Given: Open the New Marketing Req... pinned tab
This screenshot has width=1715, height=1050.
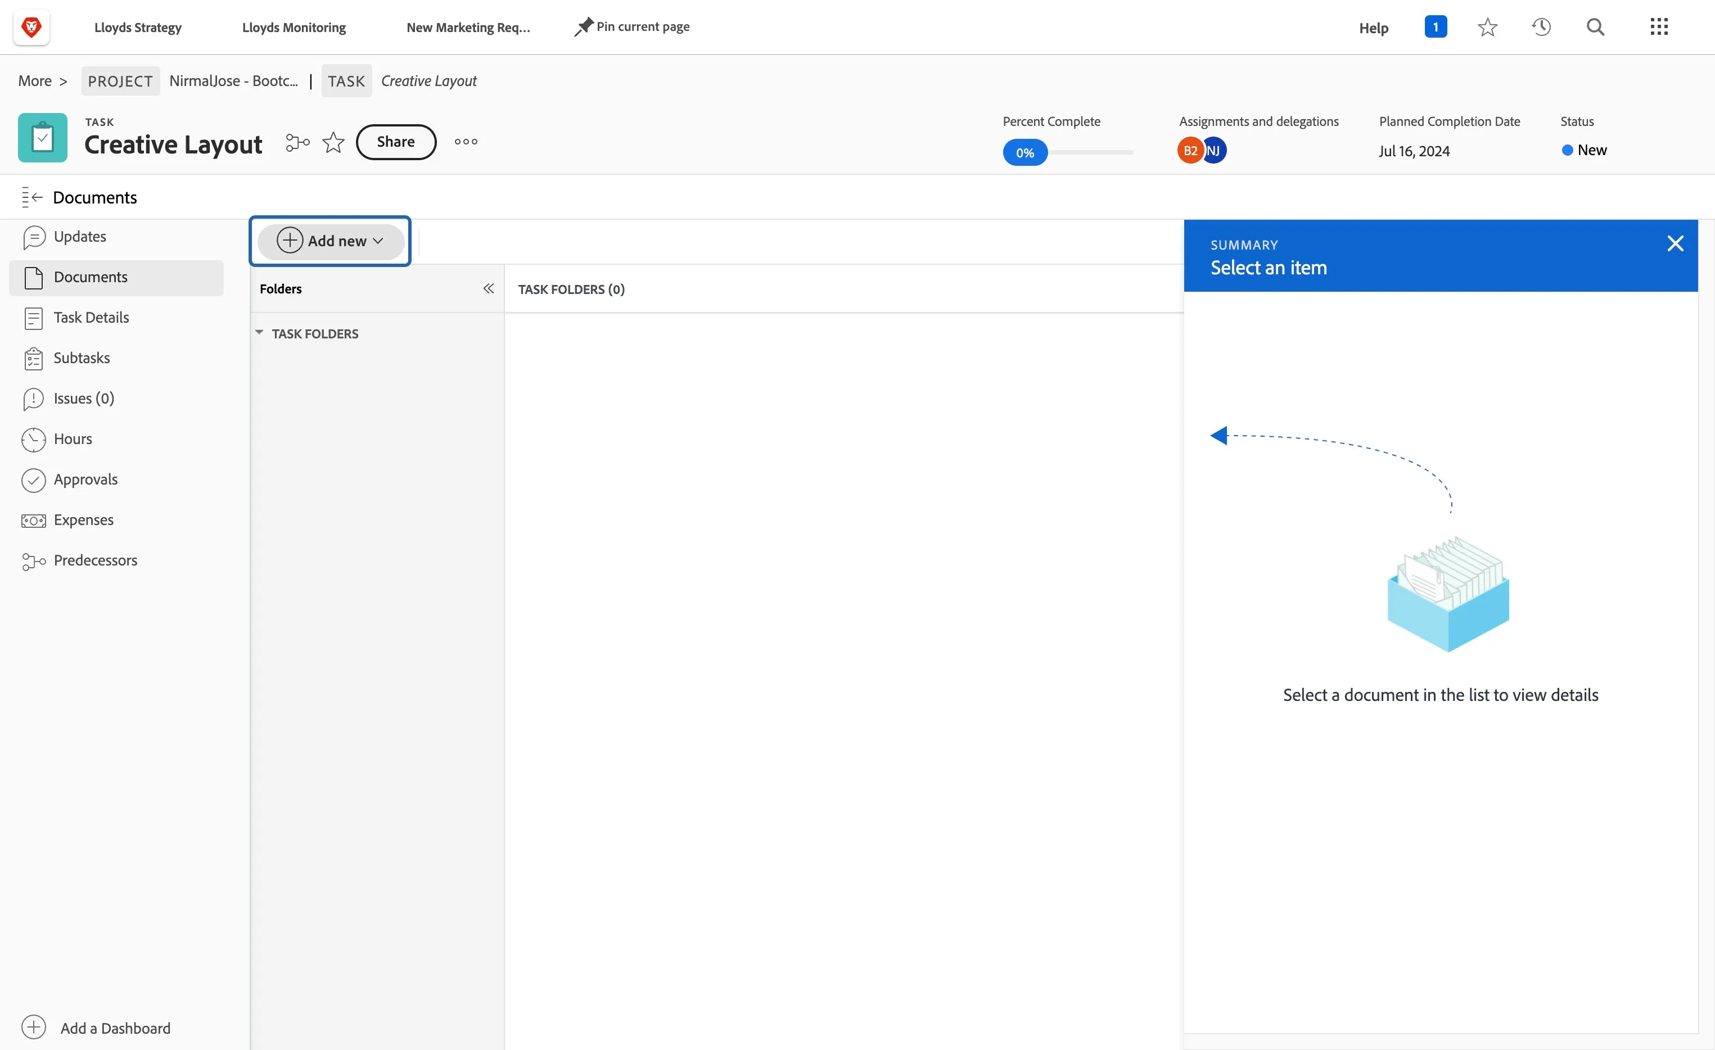Looking at the screenshot, I should pyautogui.click(x=468, y=27).
